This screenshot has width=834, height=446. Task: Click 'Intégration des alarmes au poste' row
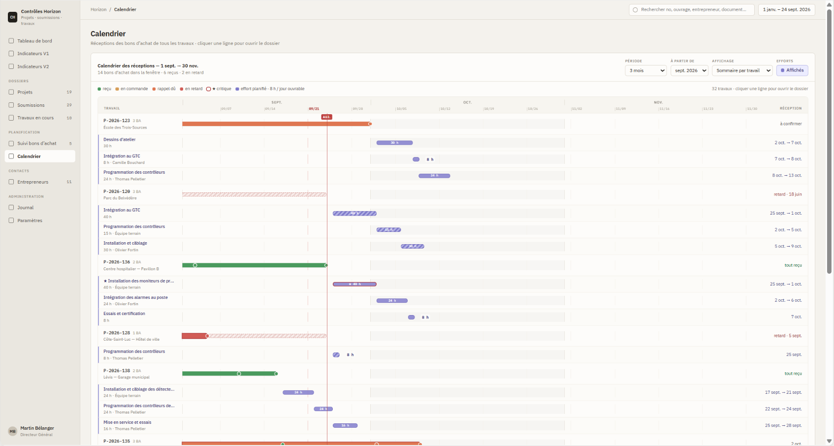tap(453, 300)
